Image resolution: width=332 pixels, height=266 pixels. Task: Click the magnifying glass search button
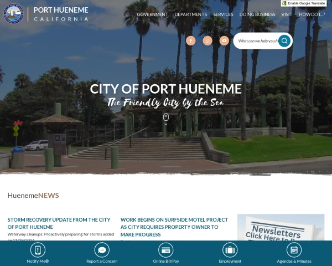(284, 40)
